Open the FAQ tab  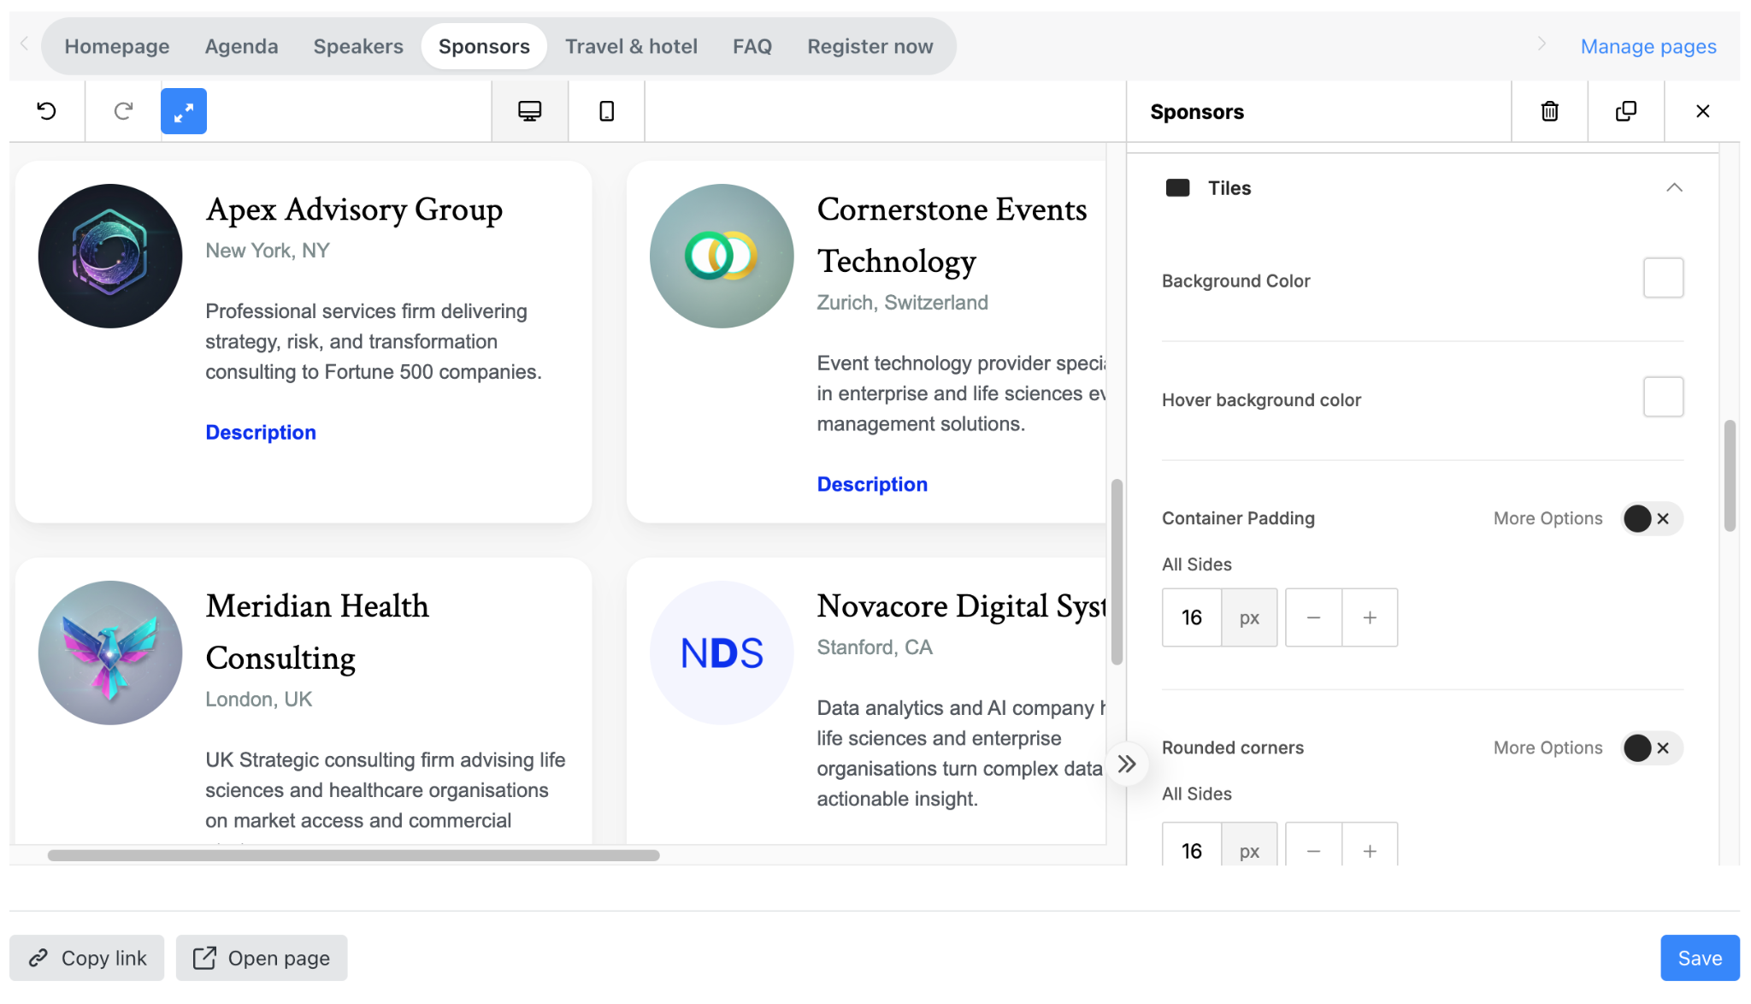(x=752, y=46)
